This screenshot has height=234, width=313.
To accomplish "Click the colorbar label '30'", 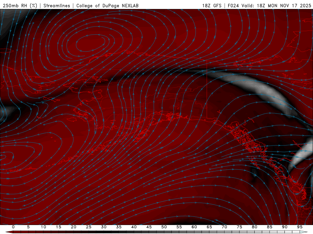I will pos(104,227).
